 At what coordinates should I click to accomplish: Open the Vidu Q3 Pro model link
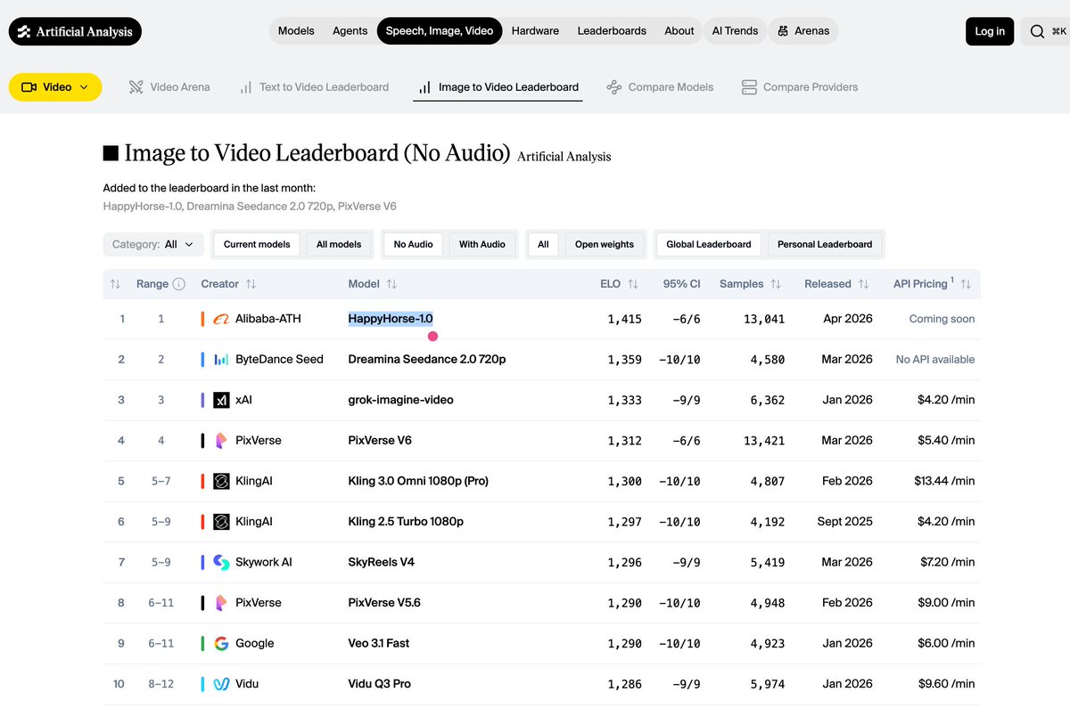pyautogui.click(x=380, y=685)
